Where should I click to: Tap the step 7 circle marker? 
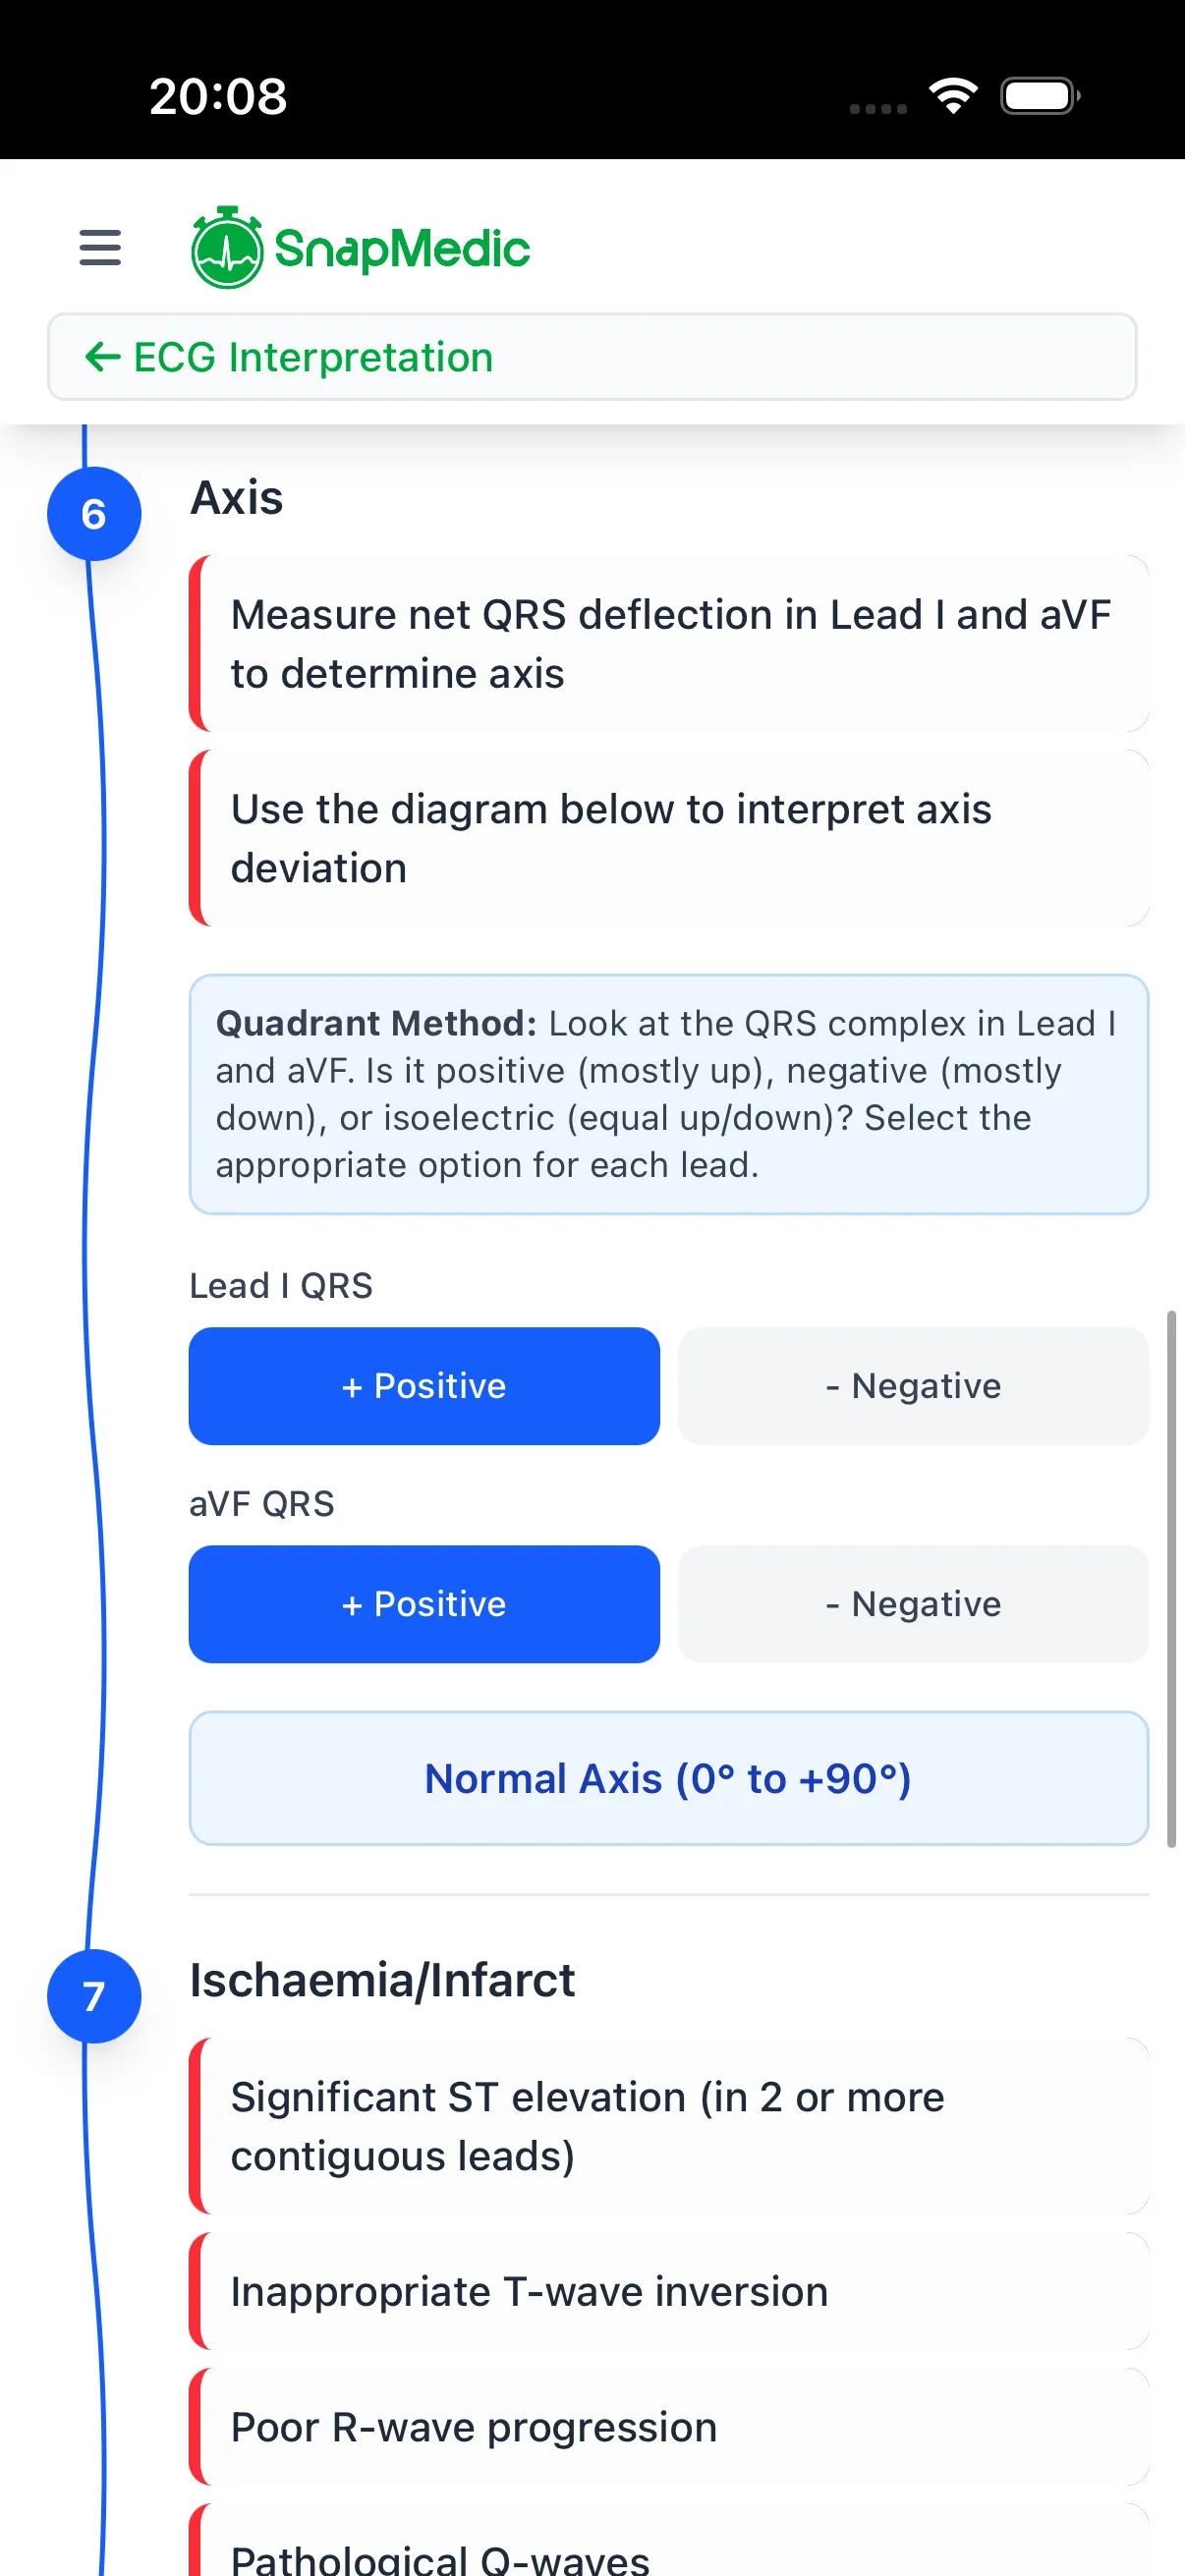(94, 1996)
